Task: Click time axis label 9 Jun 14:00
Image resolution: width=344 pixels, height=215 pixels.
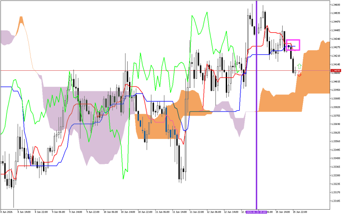Action: [x=76, y=212]
